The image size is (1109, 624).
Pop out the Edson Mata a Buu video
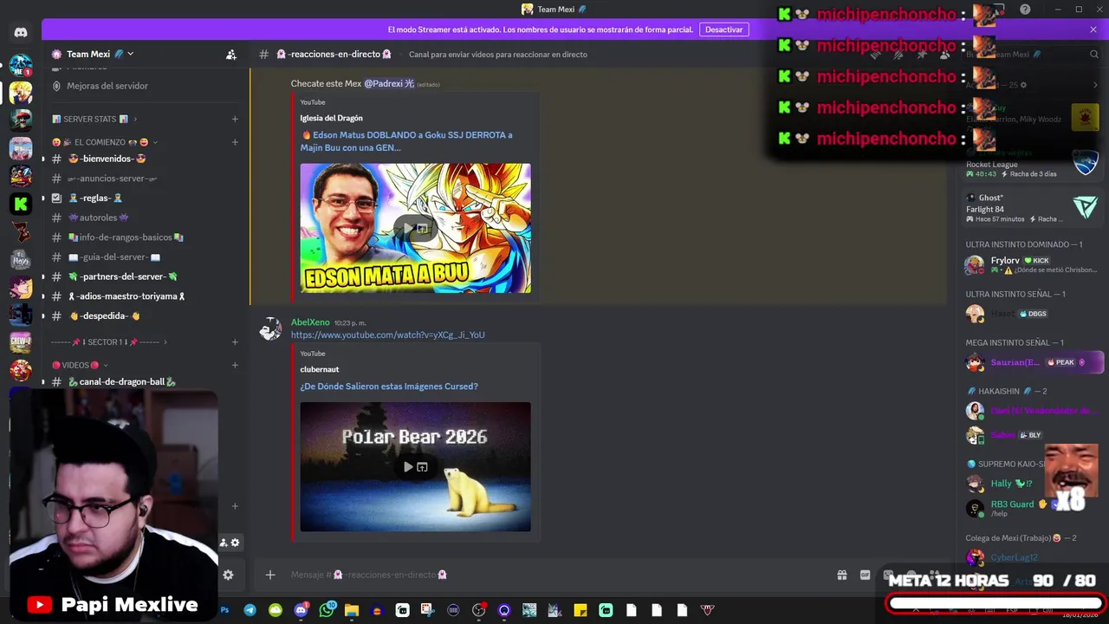422,229
